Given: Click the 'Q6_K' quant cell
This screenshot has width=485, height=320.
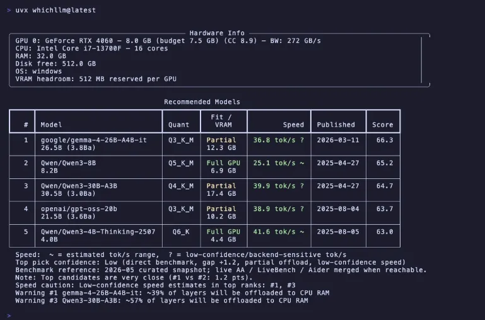Looking at the screenshot, I should (181, 232).
